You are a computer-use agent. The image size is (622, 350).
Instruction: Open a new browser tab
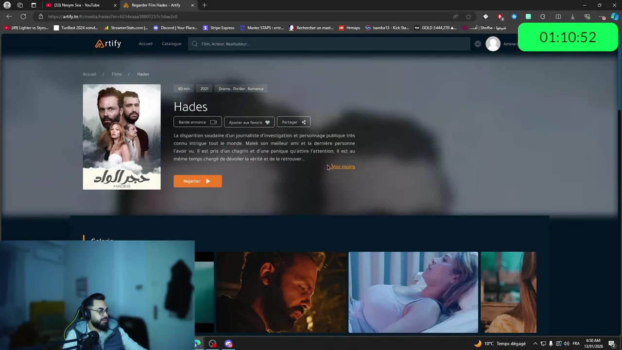tap(205, 5)
